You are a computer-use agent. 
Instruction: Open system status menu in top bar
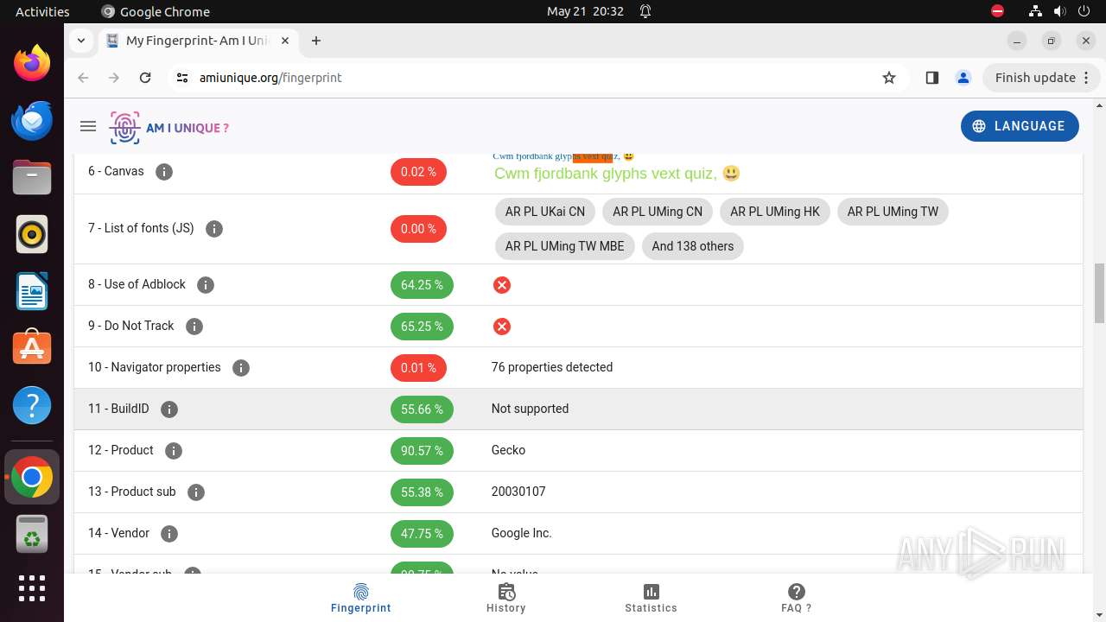1059,11
